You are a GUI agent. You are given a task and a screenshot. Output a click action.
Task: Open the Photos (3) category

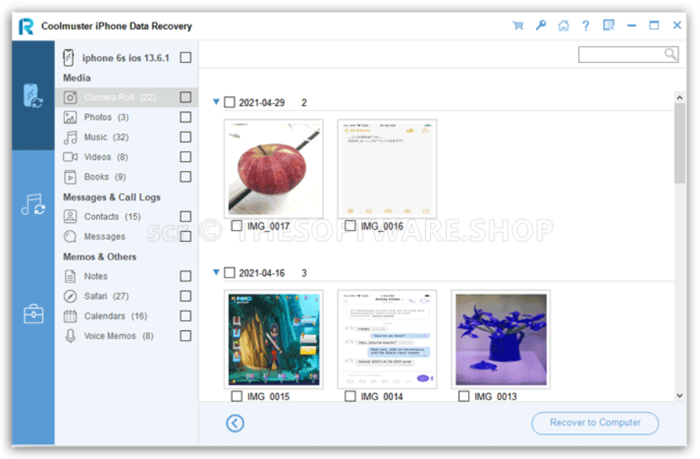pos(106,117)
